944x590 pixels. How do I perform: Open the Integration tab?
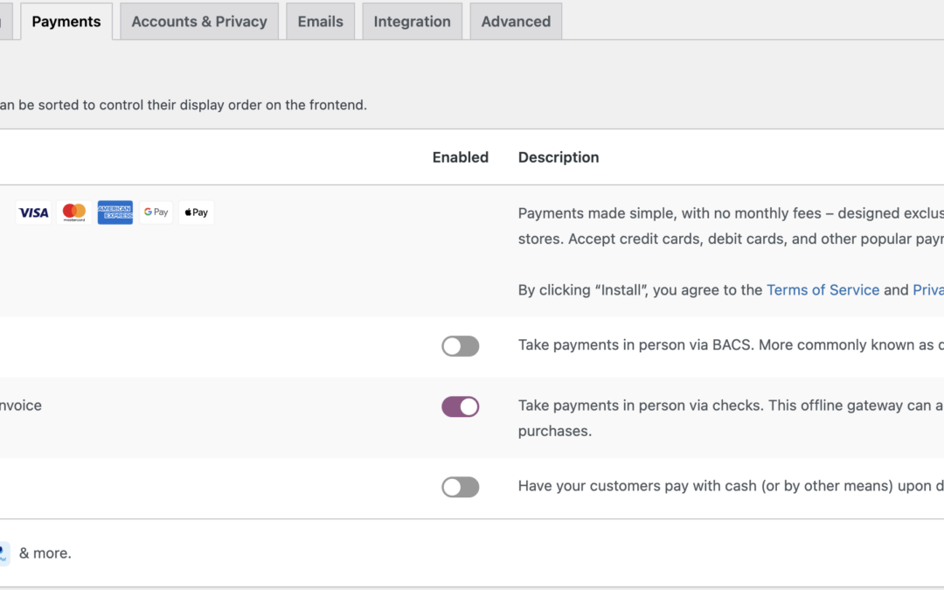point(413,22)
